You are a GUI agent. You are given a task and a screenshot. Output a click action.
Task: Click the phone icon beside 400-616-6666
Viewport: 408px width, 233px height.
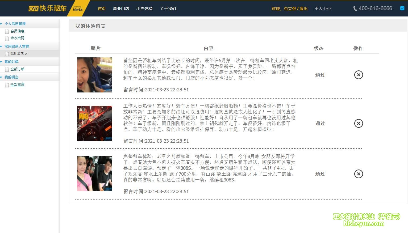pyautogui.click(x=355, y=8)
